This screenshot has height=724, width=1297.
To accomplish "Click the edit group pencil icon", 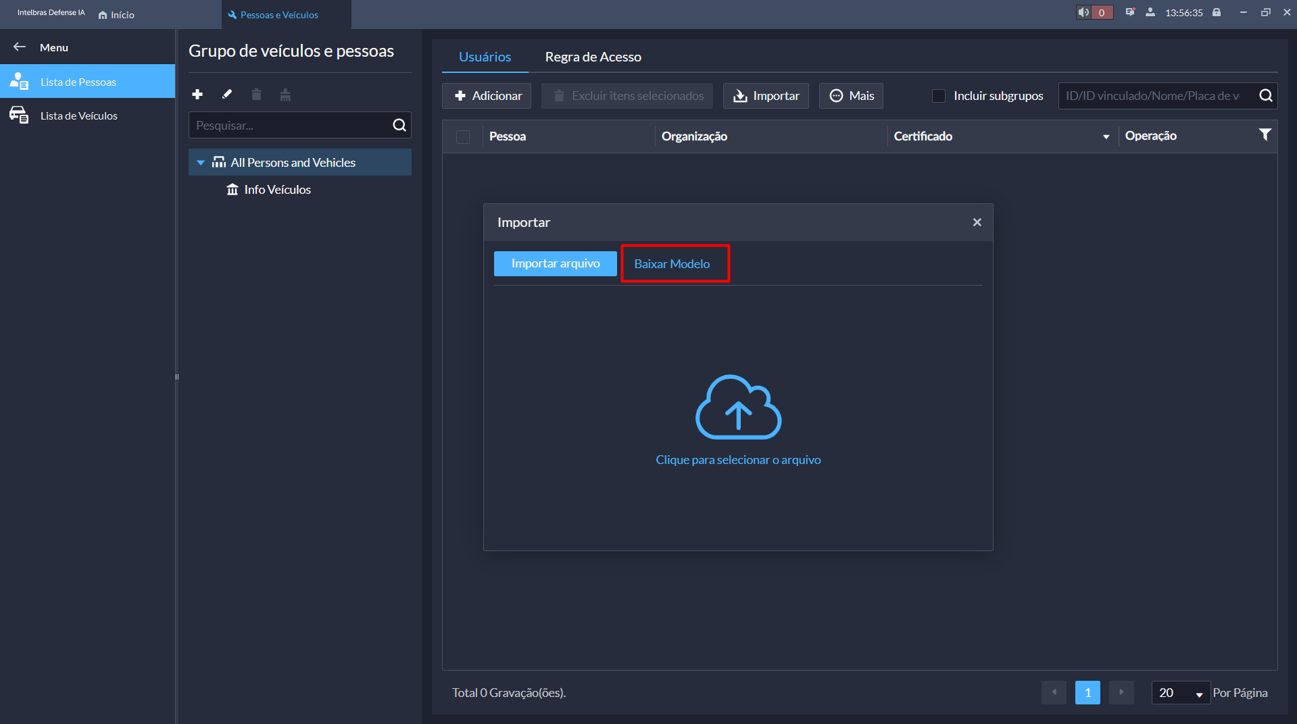I will [x=227, y=95].
